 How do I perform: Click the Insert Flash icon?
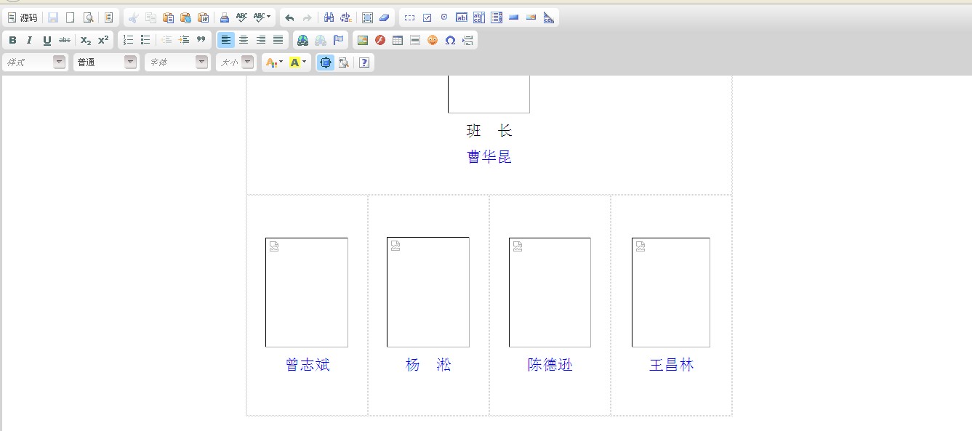(x=380, y=41)
